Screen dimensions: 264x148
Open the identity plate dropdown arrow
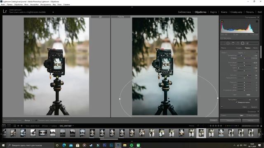tap(53, 12)
